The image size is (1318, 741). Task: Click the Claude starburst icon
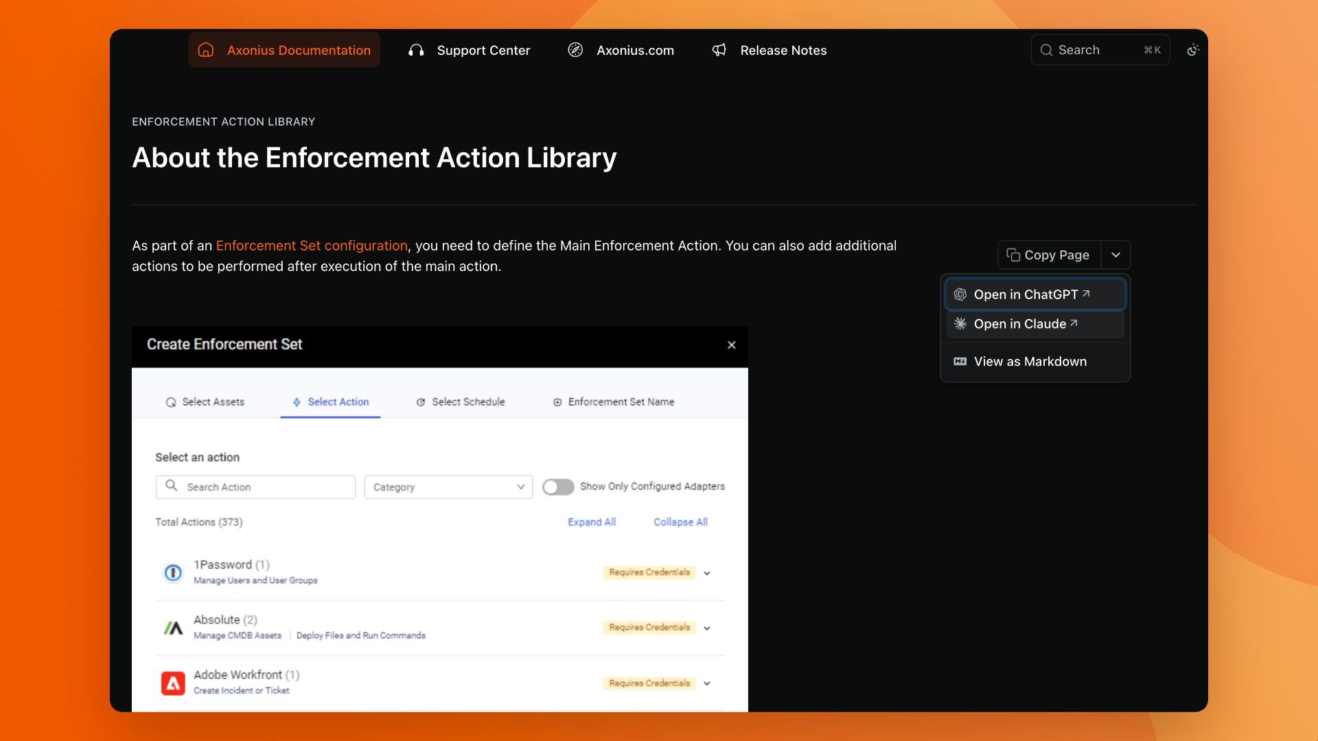[x=960, y=324]
